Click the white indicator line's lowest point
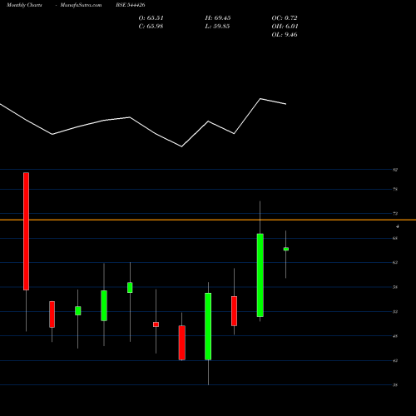Image resolution: width=416 pixels, height=416 pixels. [181, 146]
